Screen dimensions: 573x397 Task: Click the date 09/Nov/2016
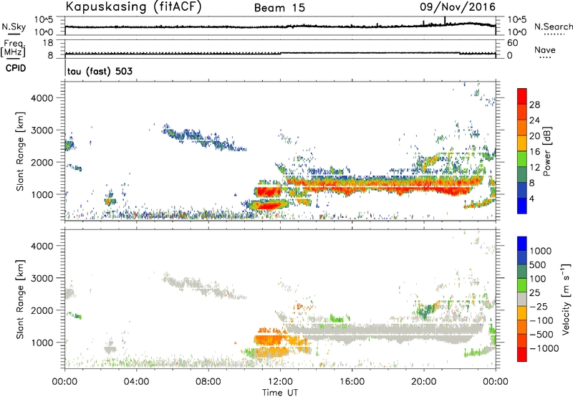(x=458, y=6)
